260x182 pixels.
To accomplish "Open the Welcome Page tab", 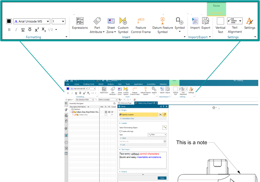I will point(126,103).
